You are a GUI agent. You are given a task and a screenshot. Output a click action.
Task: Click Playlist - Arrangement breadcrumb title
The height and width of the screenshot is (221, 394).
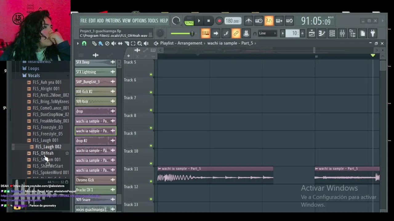(x=181, y=43)
